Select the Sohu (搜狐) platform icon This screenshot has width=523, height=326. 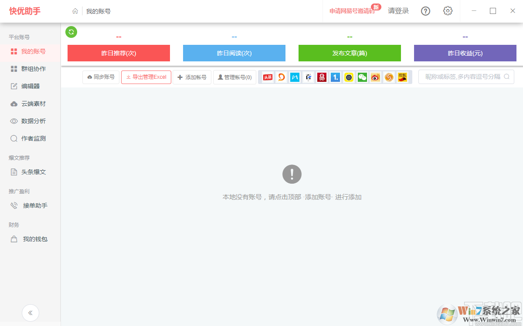[x=402, y=77]
